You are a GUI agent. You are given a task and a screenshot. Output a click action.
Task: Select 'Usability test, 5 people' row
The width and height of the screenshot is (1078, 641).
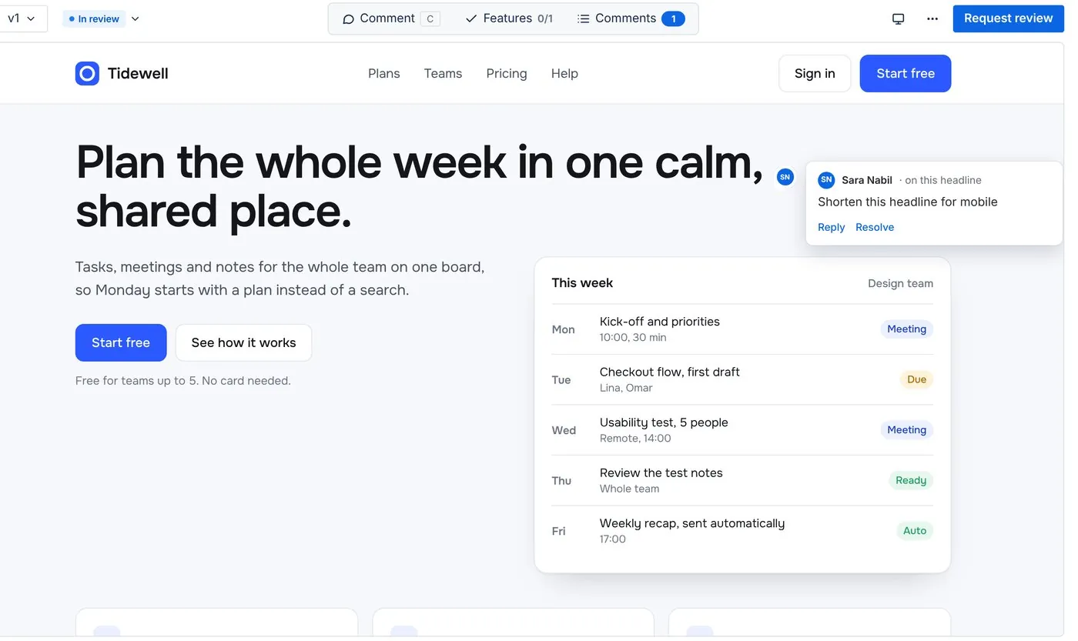pos(742,430)
